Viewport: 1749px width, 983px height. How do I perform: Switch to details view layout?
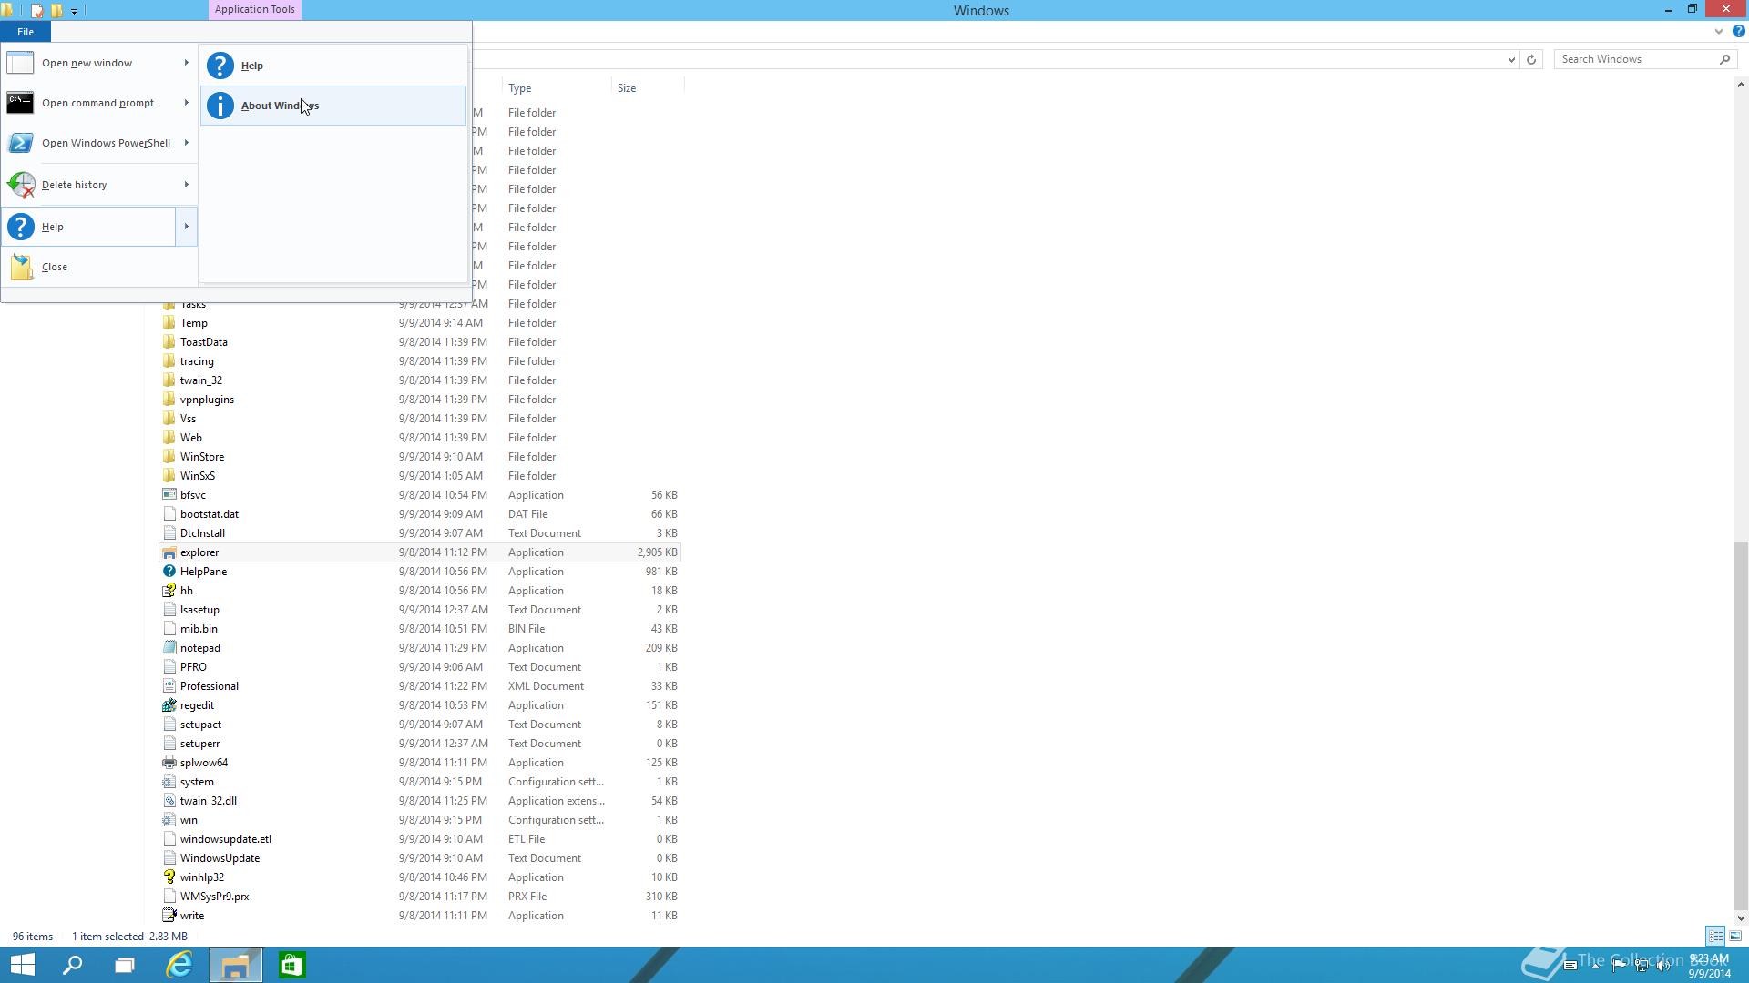(1715, 936)
